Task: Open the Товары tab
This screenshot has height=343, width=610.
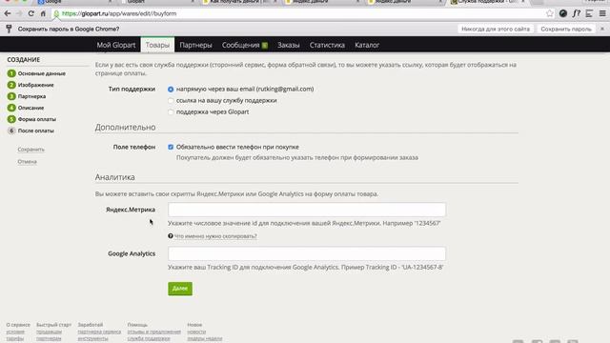Action: pyautogui.click(x=157, y=45)
